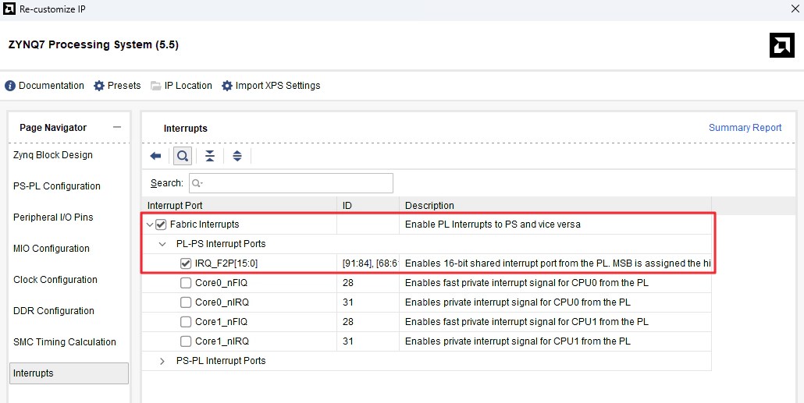The height and width of the screenshot is (403, 804).
Task: Click the IP Location folder icon
Action: (156, 86)
